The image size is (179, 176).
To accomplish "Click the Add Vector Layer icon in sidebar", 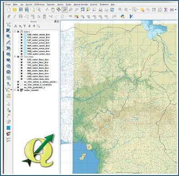I will coord(8,25).
